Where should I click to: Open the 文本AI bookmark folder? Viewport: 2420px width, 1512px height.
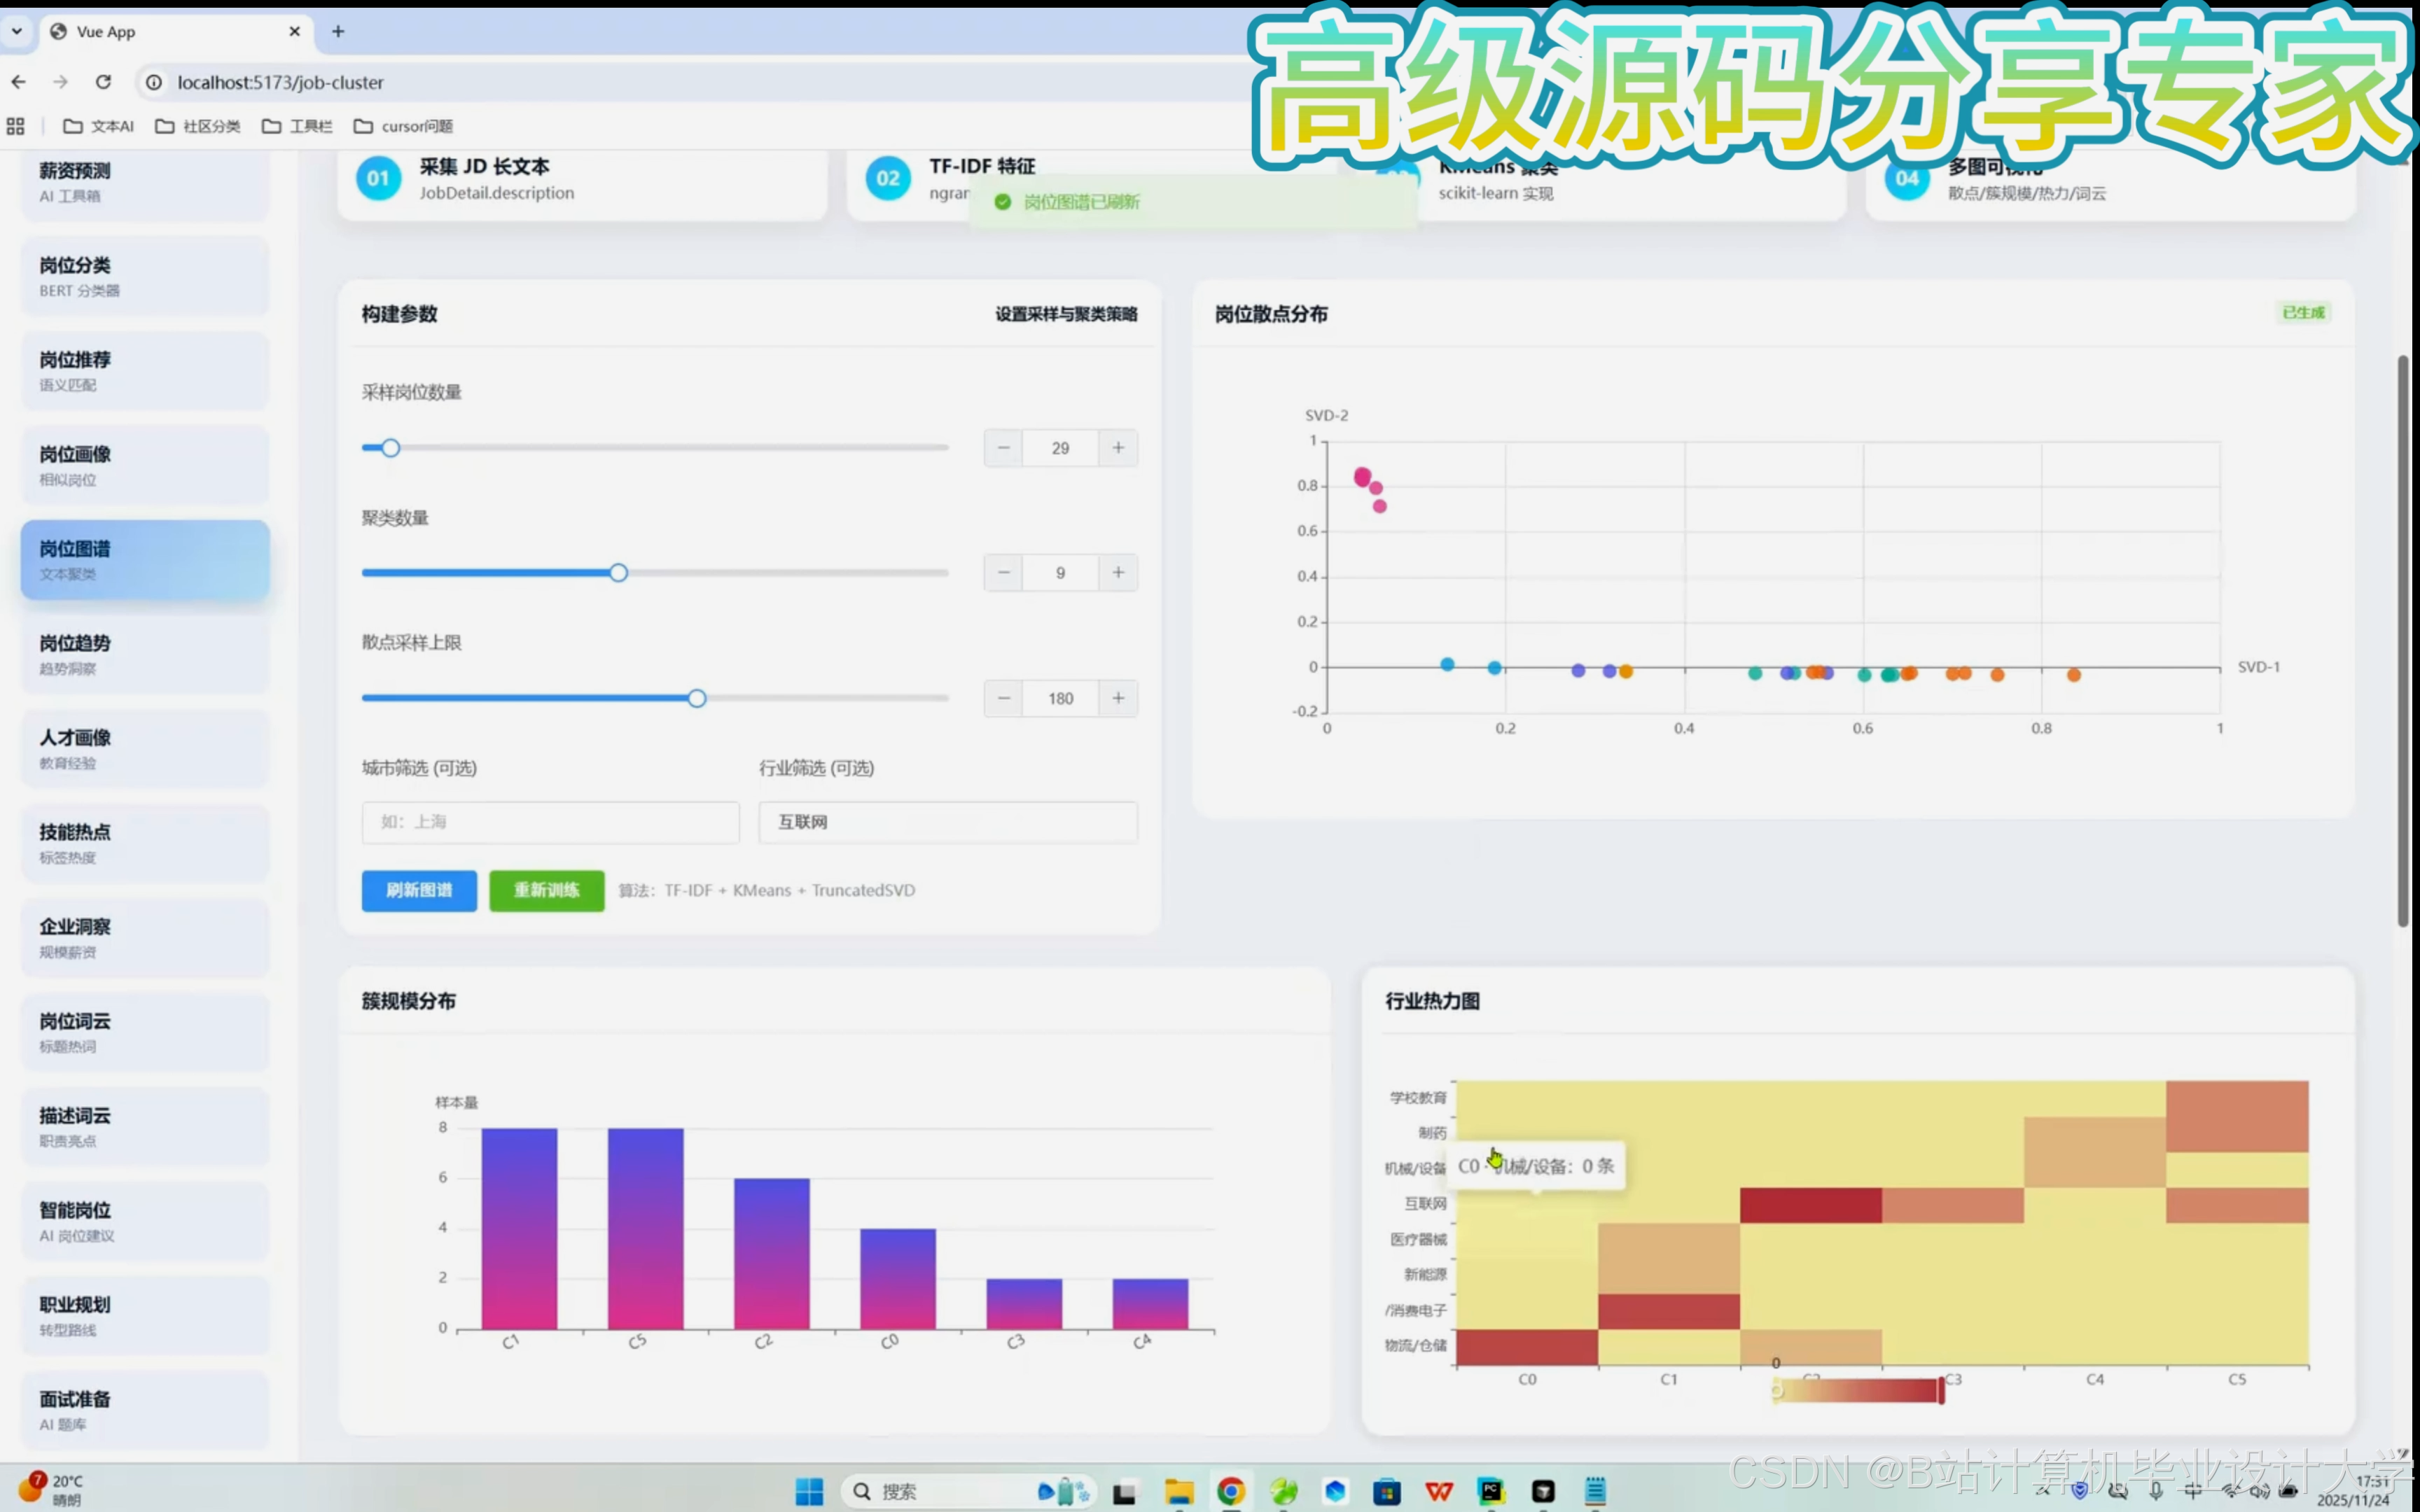(98, 126)
